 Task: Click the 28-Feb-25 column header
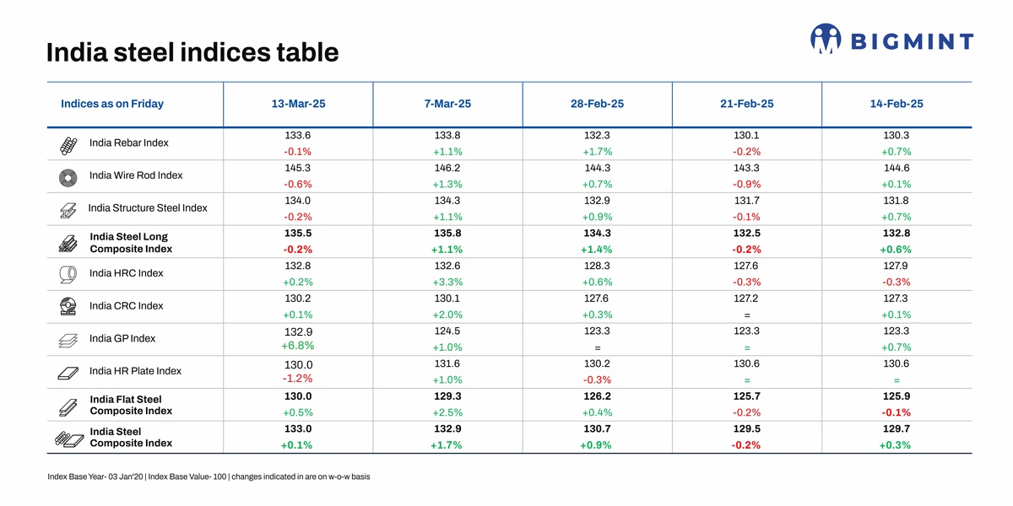tap(597, 104)
